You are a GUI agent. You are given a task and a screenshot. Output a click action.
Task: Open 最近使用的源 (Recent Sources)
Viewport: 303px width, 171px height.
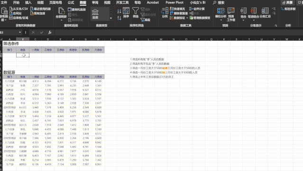[x=40, y=9]
